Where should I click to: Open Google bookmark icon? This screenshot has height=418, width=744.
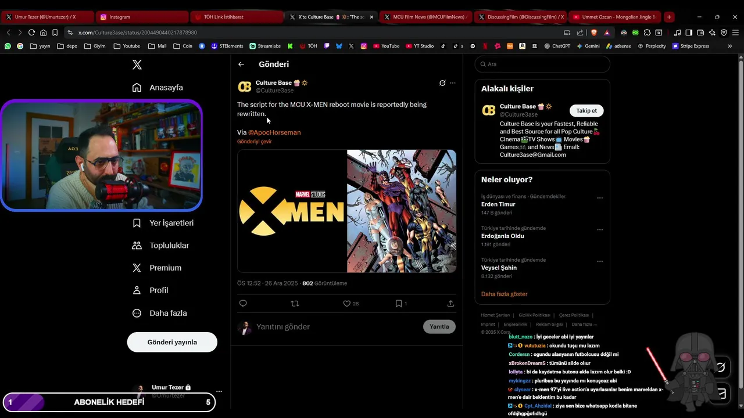[20, 46]
